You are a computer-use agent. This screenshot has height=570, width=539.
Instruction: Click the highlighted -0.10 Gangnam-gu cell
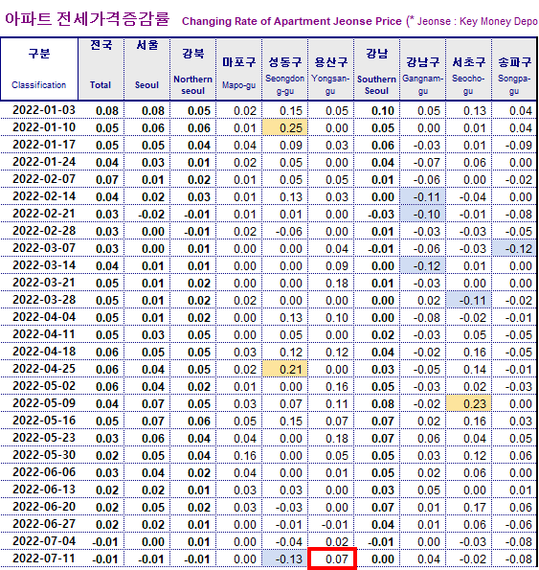pos(423,214)
